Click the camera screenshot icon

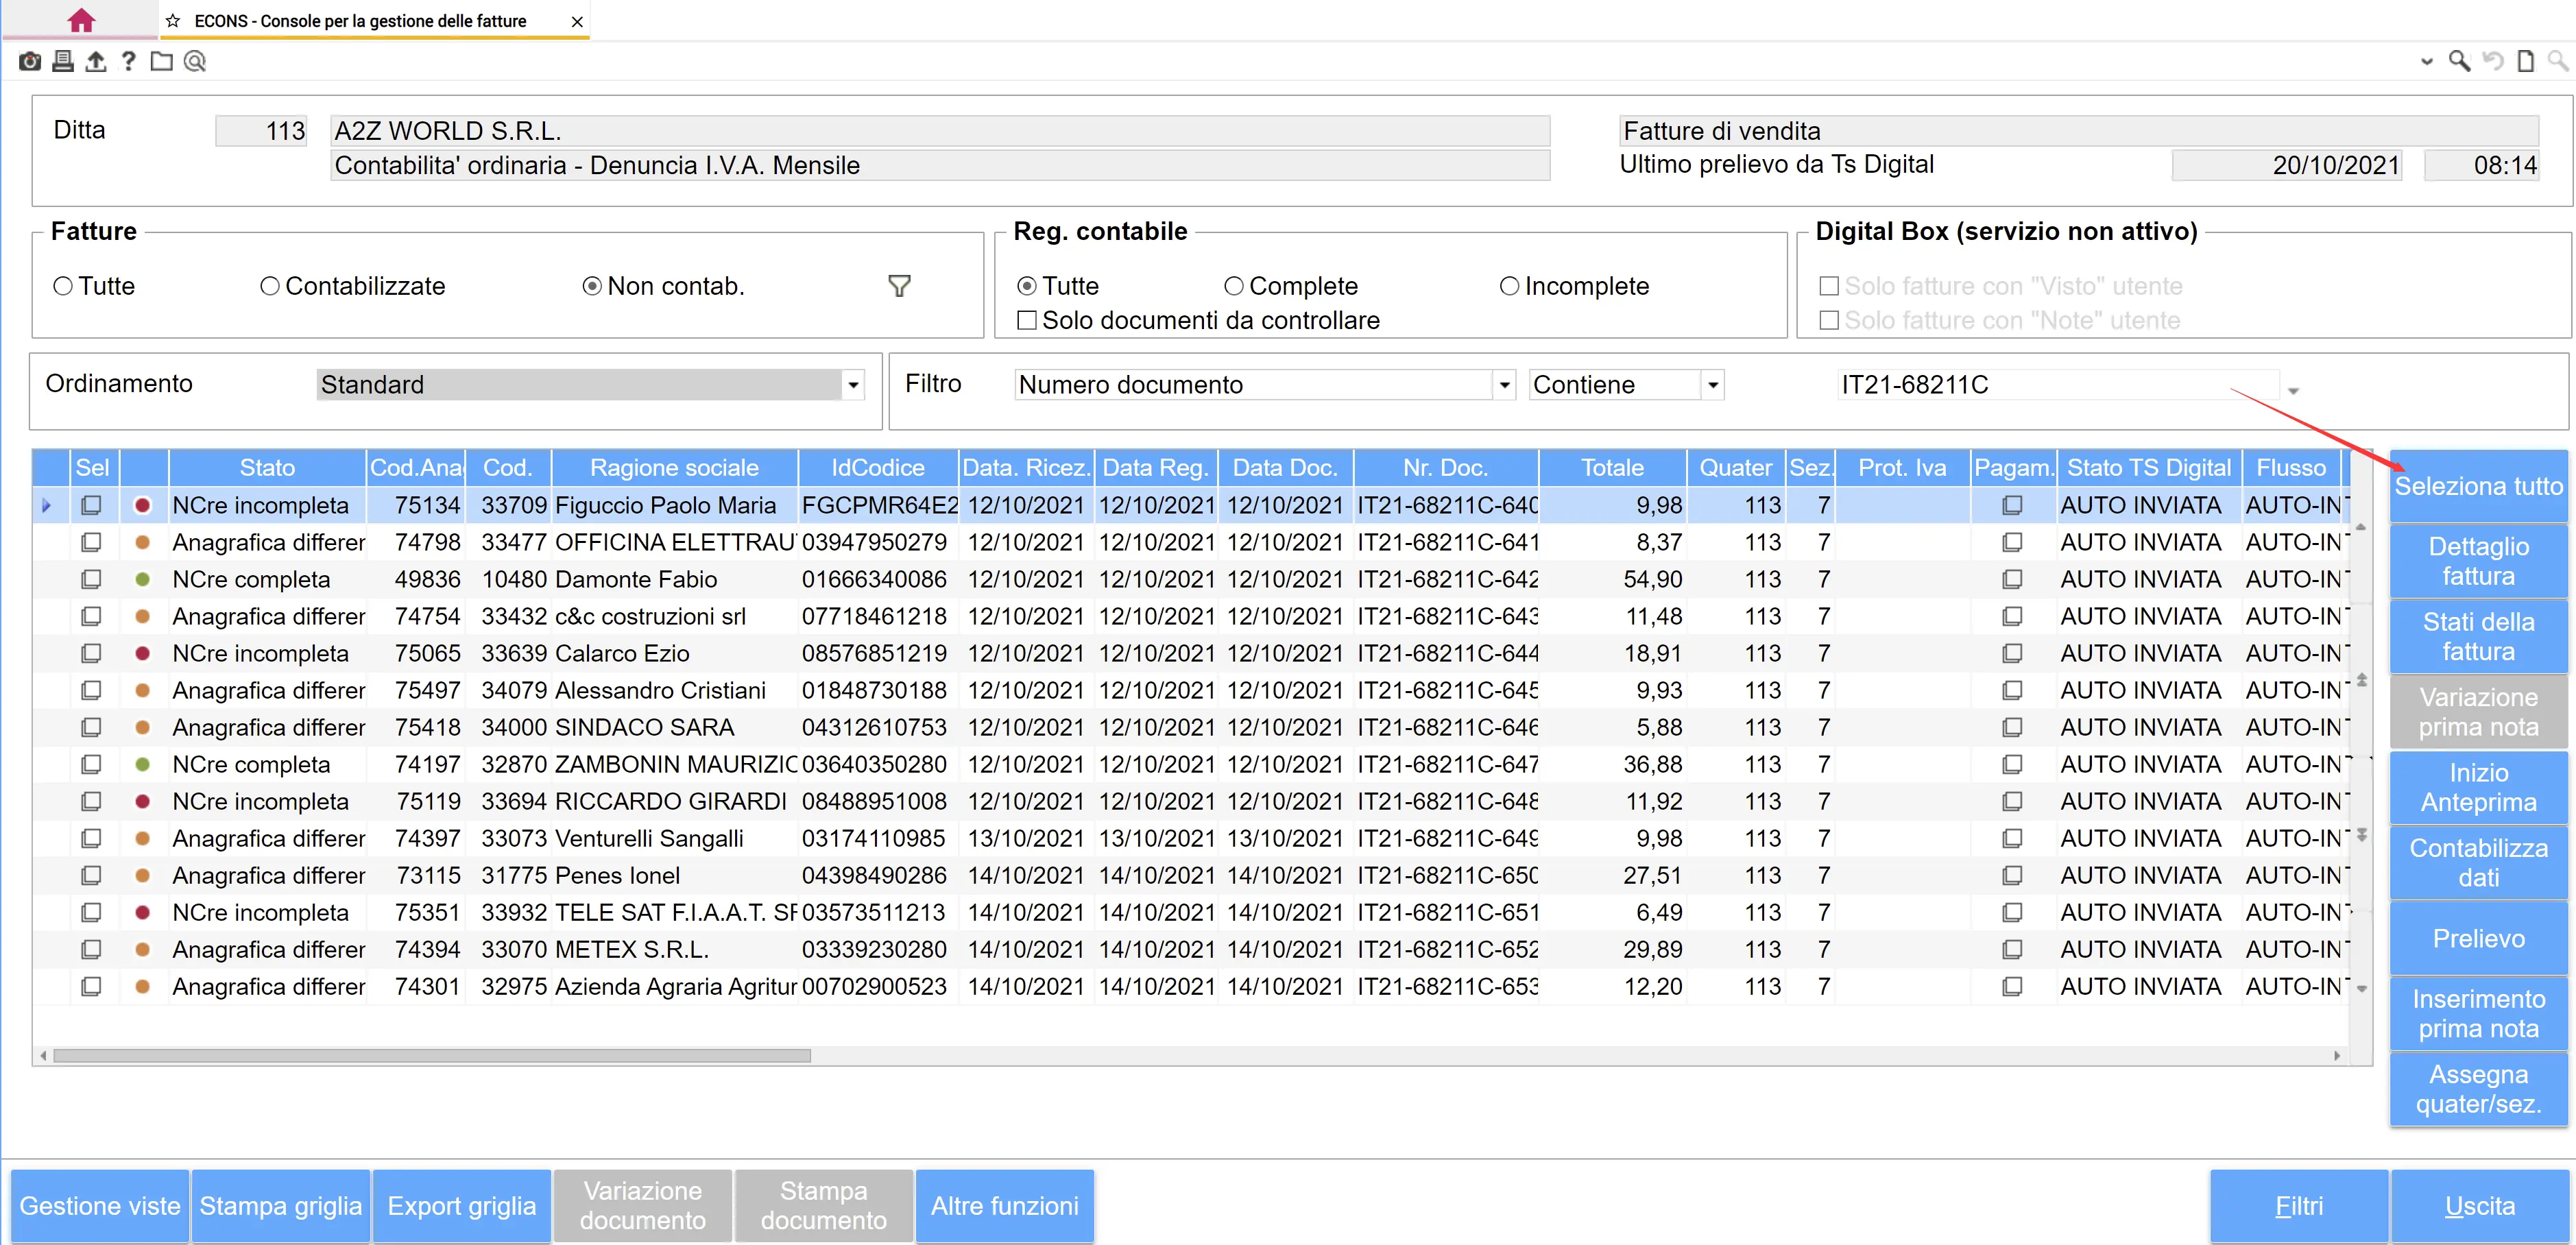[x=30, y=62]
